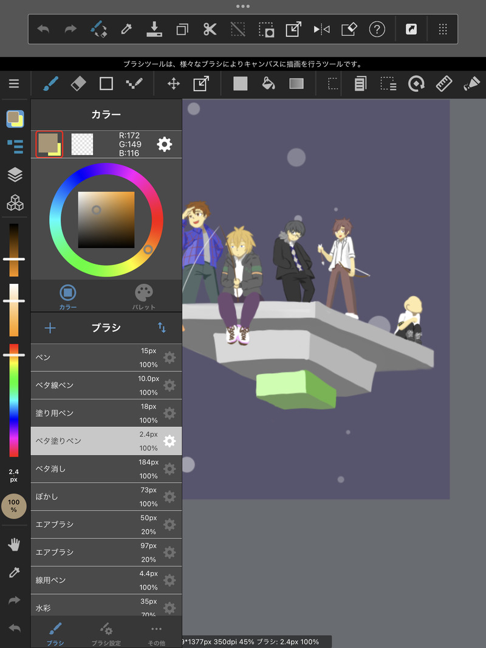Select the eyedropper in the top shortcut bar
This screenshot has width=486, height=648.
click(x=126, y=29)
